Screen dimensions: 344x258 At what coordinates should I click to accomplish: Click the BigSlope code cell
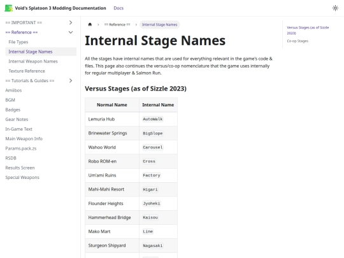[x=153, y=133]
